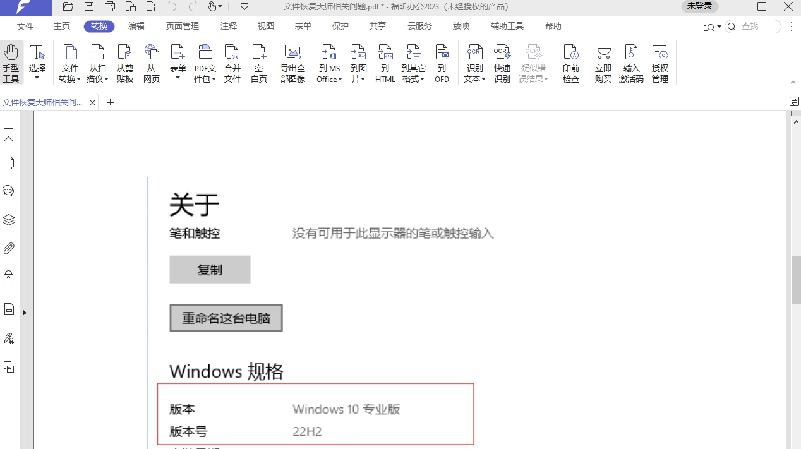801x449 pixels.
Task: Open the File (文件) menu
Action: point(25,27)
